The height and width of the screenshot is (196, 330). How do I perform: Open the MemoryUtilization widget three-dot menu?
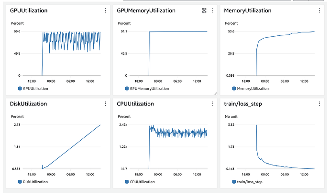319,10
